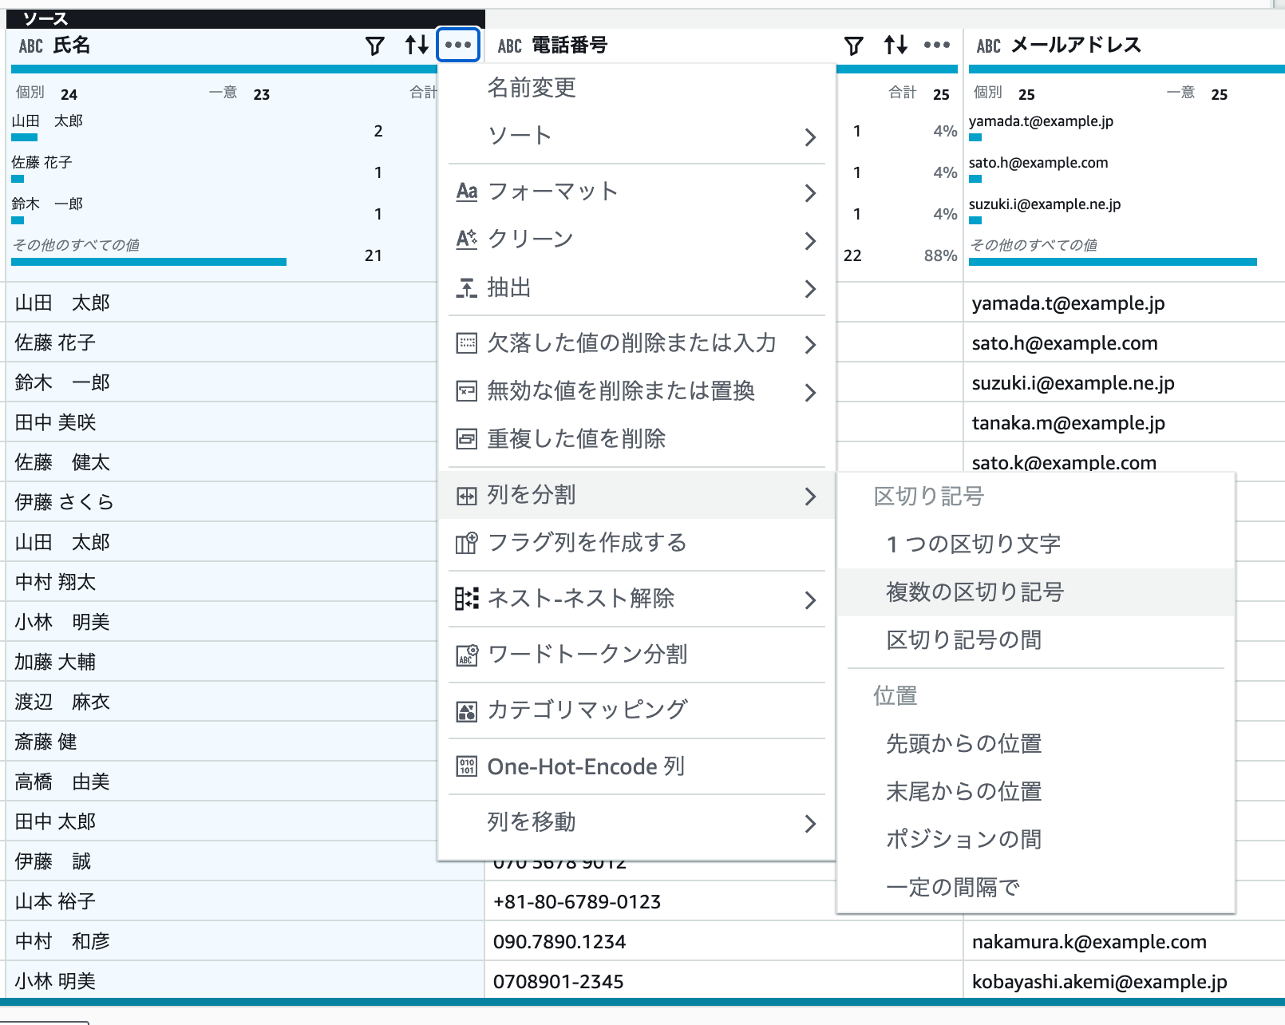Click the icon beside 無効な値を削除または置換

click(466, 391)
